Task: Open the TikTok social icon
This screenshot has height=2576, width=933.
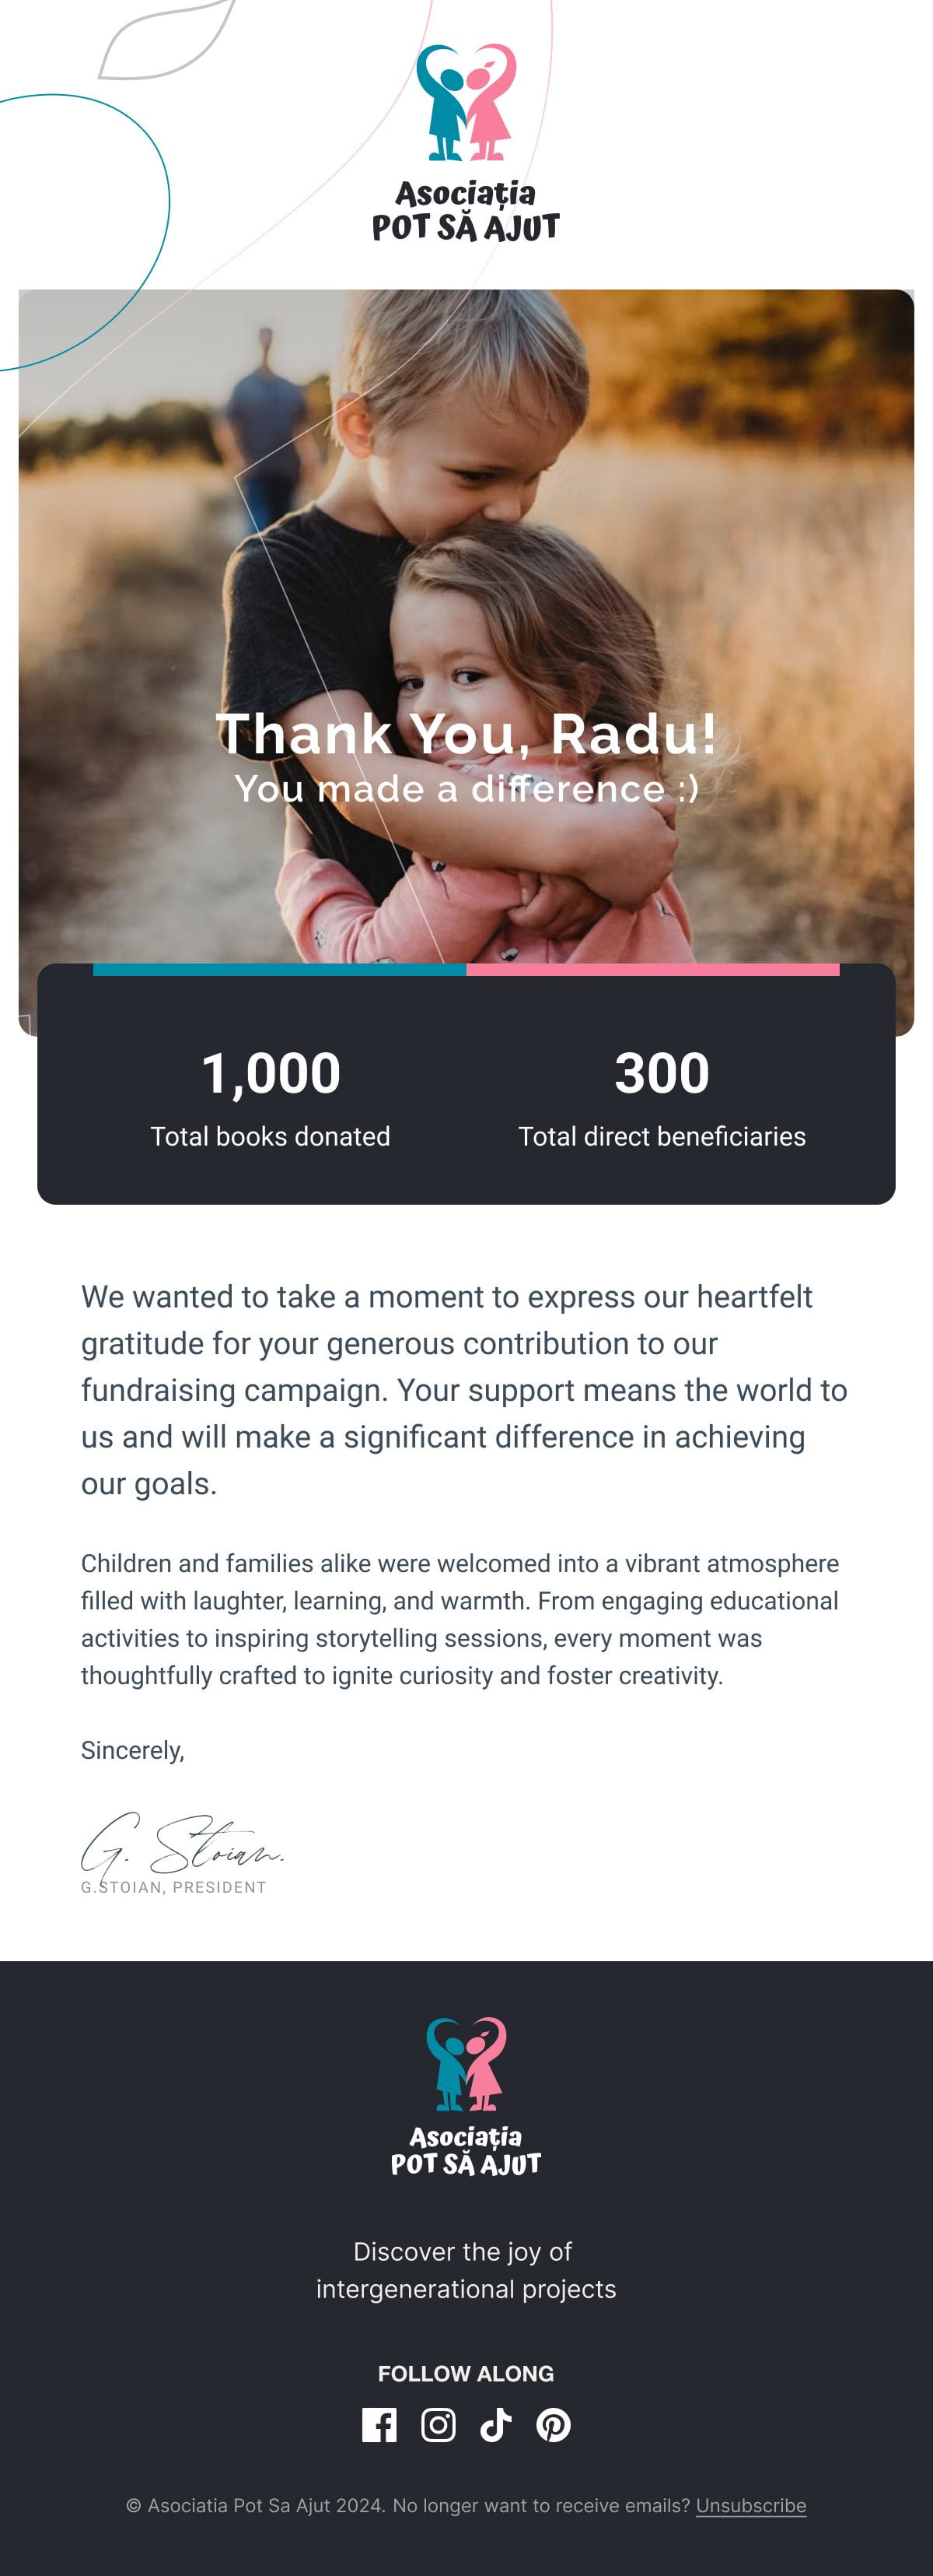Action: [x=495, y=2425]
